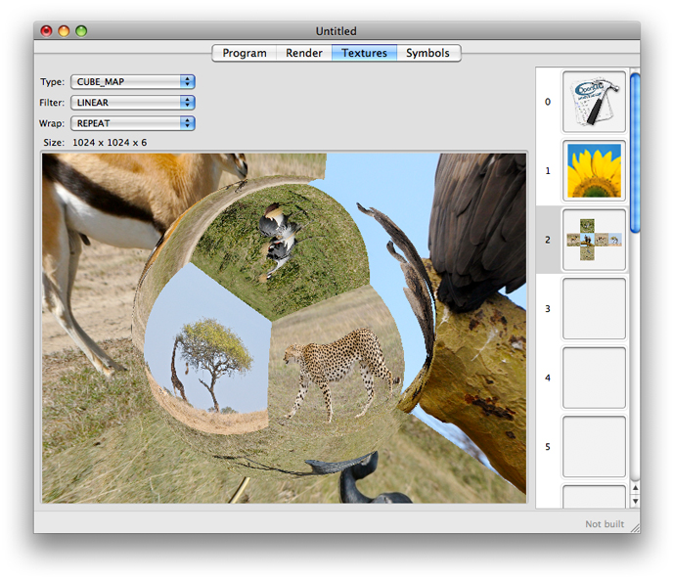This screenshot has width=674, height=580.
Task: Open the Filter dropdown showing LINEAR
Action: point(133,103)
